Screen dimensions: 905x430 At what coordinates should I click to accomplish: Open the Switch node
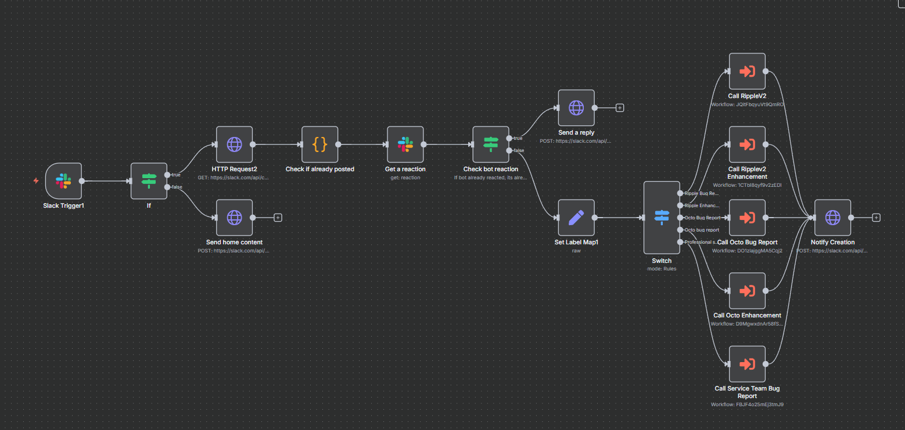662,218
